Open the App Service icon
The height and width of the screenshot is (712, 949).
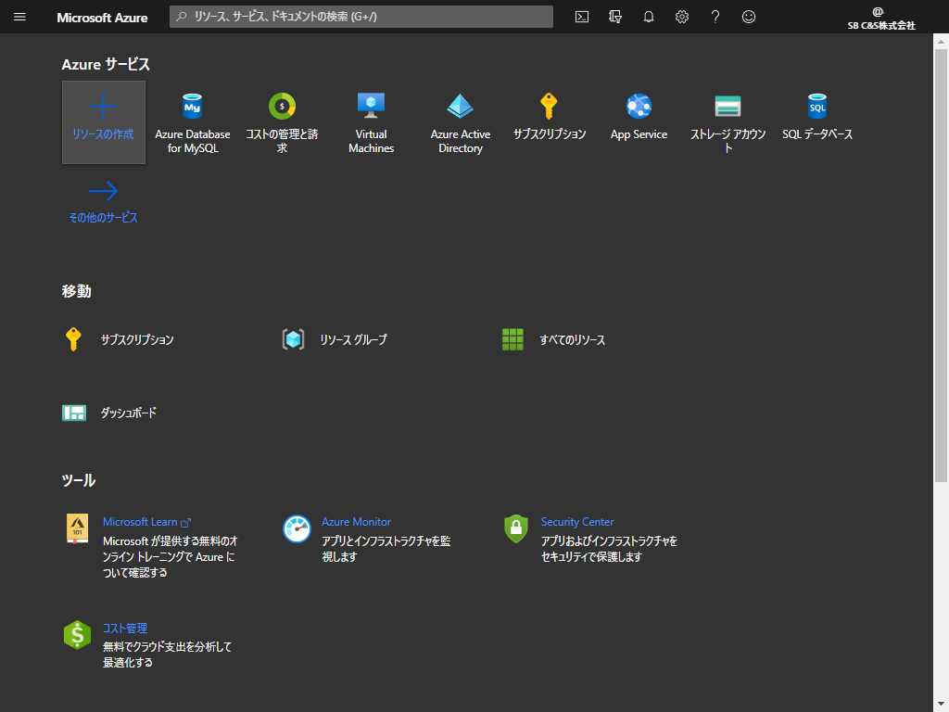click(639, 107)
